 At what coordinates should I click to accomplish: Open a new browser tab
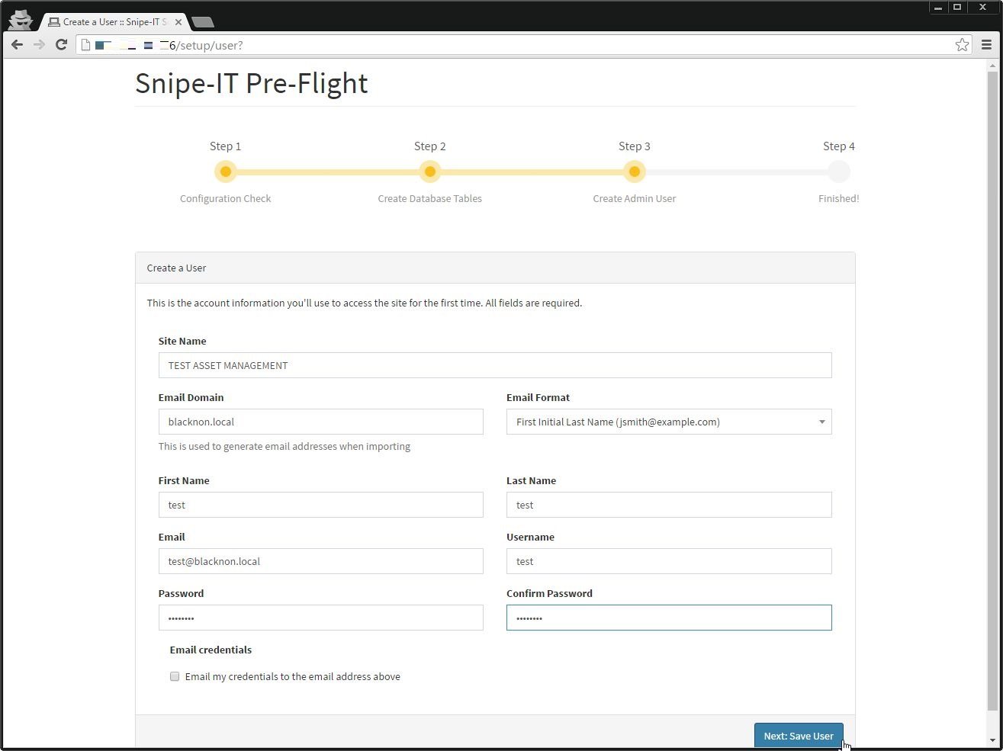point(203,22)
